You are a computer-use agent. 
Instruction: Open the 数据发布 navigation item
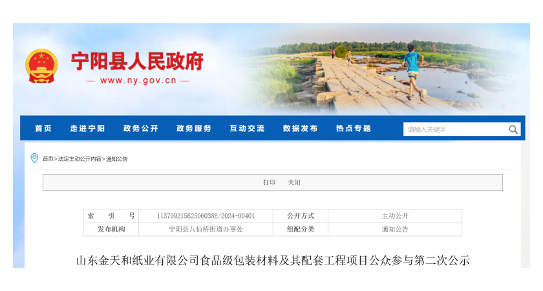coord(300,129)
